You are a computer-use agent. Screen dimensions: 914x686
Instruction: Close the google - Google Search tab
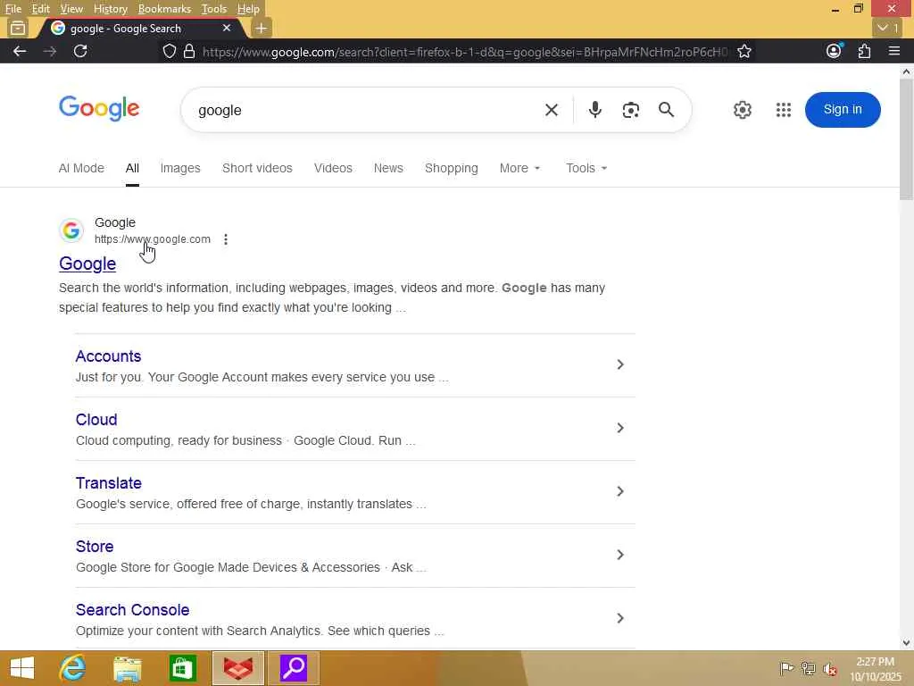pos(227,28)
